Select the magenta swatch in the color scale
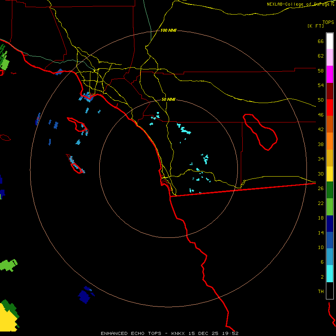 click(330, 74)
